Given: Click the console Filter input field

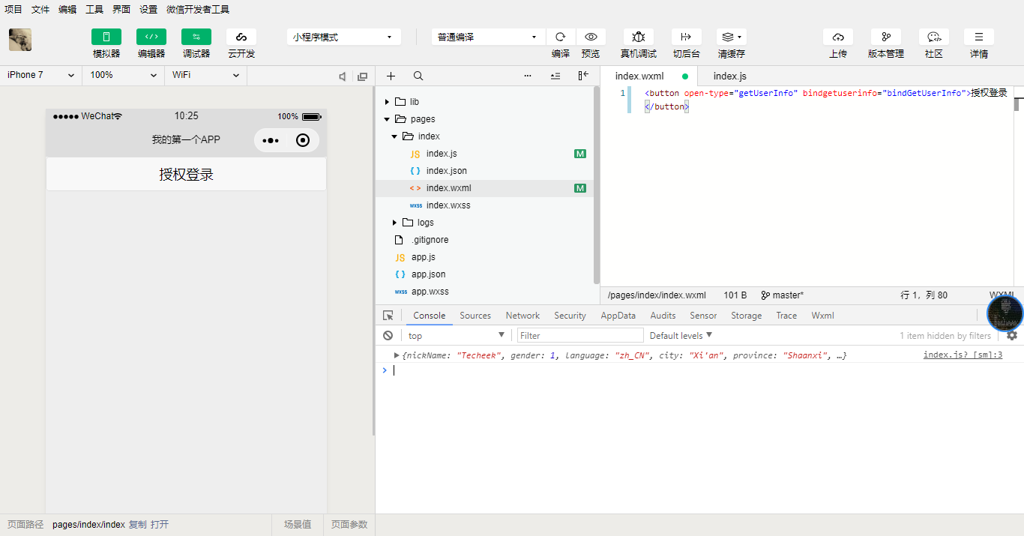Looking at the screenshot, I should pos(580,336).
